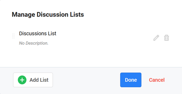Add a new discussion list
182x94 pixels.
(x=33, y=80)
